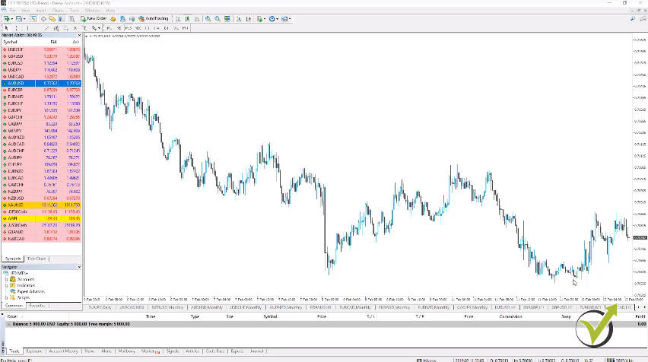Open the AUDUSD,Monthly chart tab
This screenshot has height=362, width=648.
(207, 307)
